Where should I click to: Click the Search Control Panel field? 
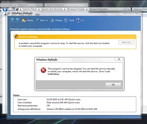click(140, 9)
